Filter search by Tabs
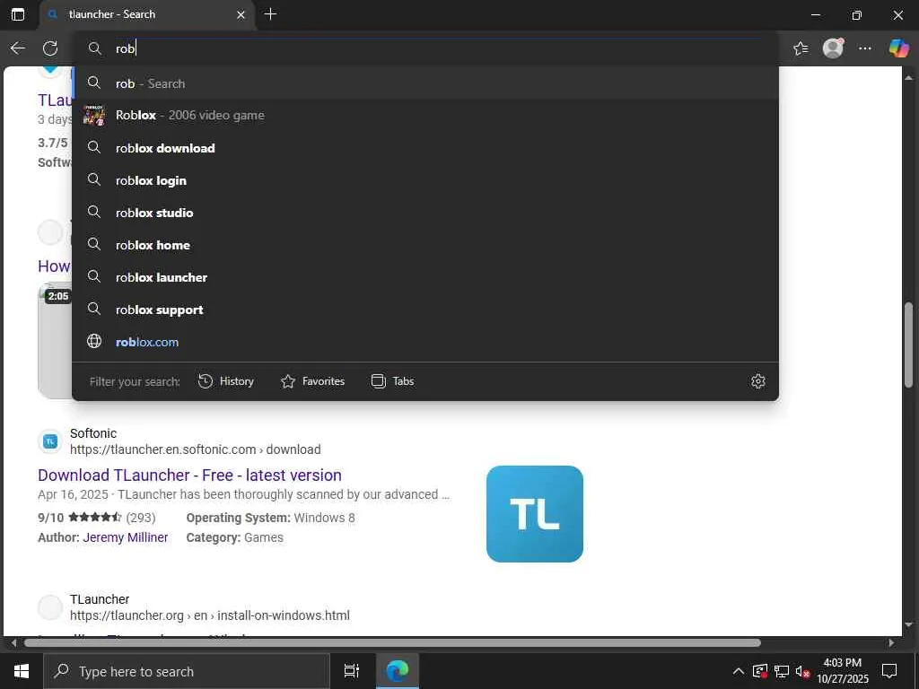Viewport: 919px width, 689px height. [x=393, y=381]
